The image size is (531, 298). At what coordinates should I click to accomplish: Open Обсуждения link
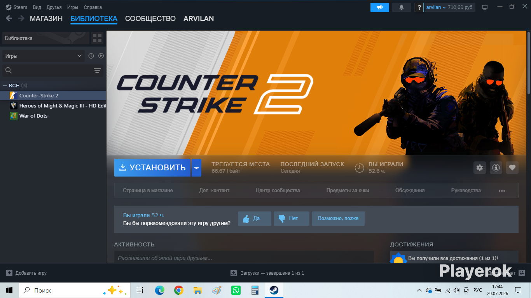pos(410,191)
